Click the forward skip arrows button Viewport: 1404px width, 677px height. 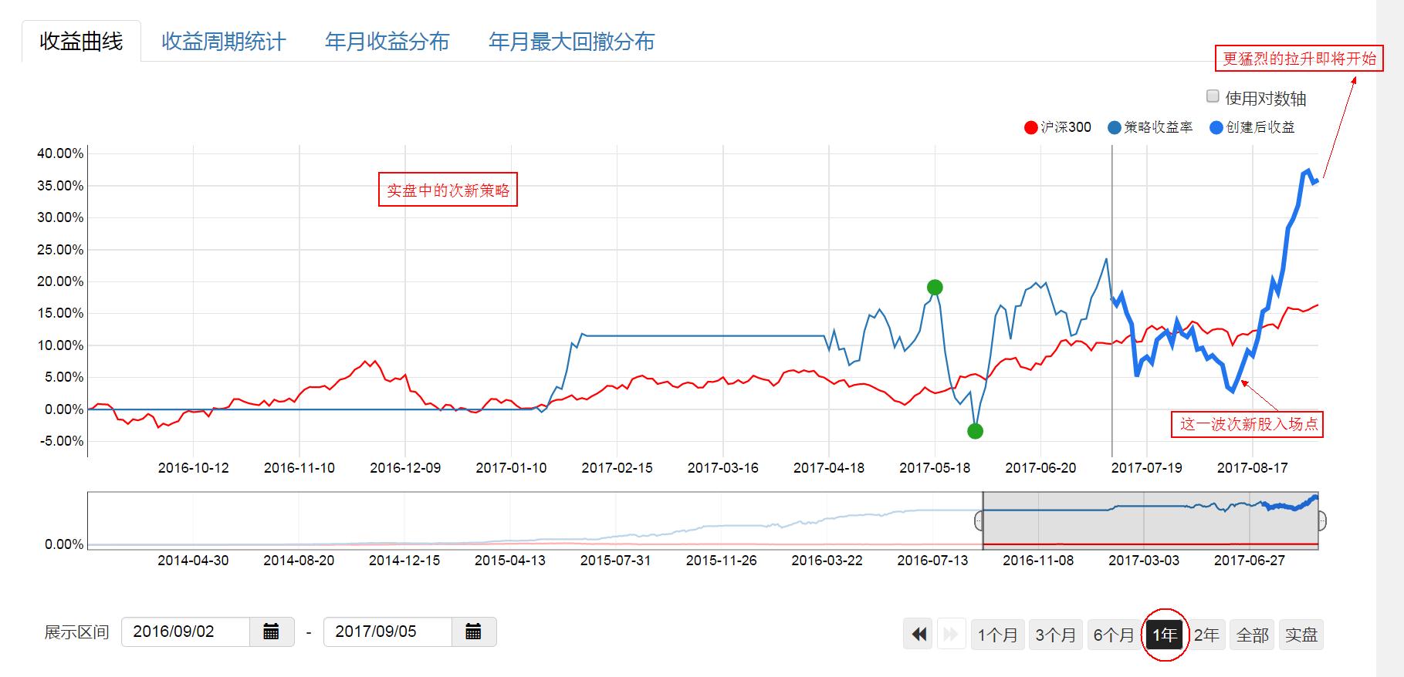click(x=951, y=635)
